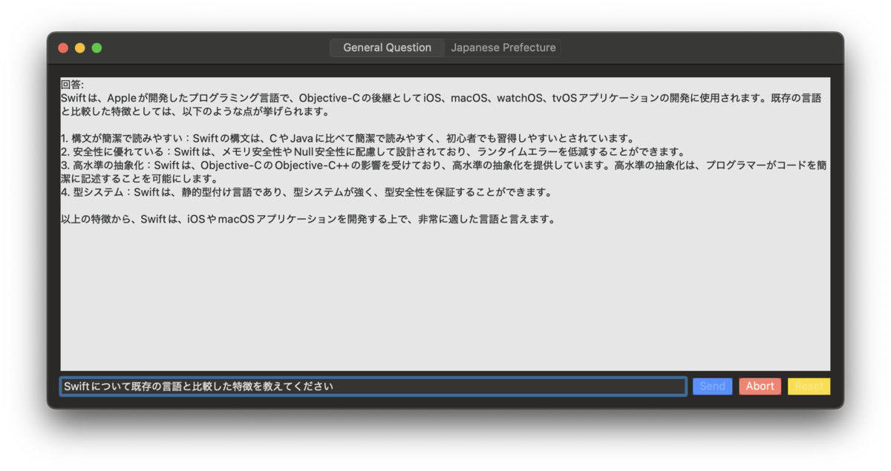Click the line starting "3. 高水準の抽象化"
The height and width of the screenshot is (471, 891).
tap(444, 165)
